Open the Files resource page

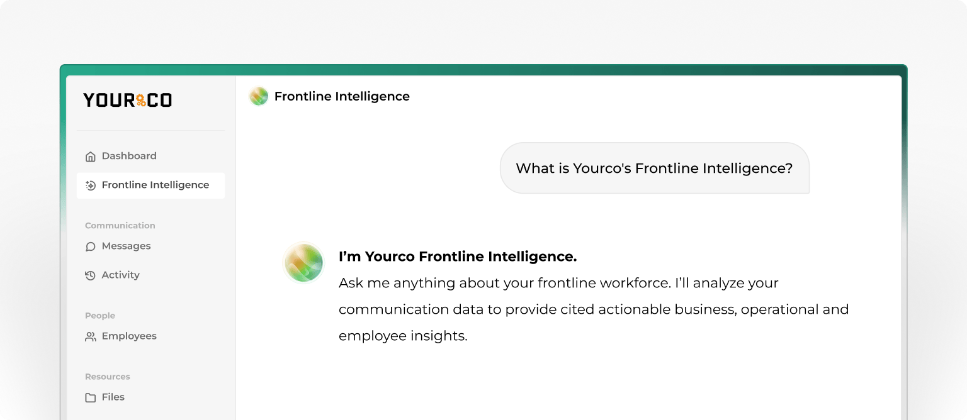(x=113, y=397)
